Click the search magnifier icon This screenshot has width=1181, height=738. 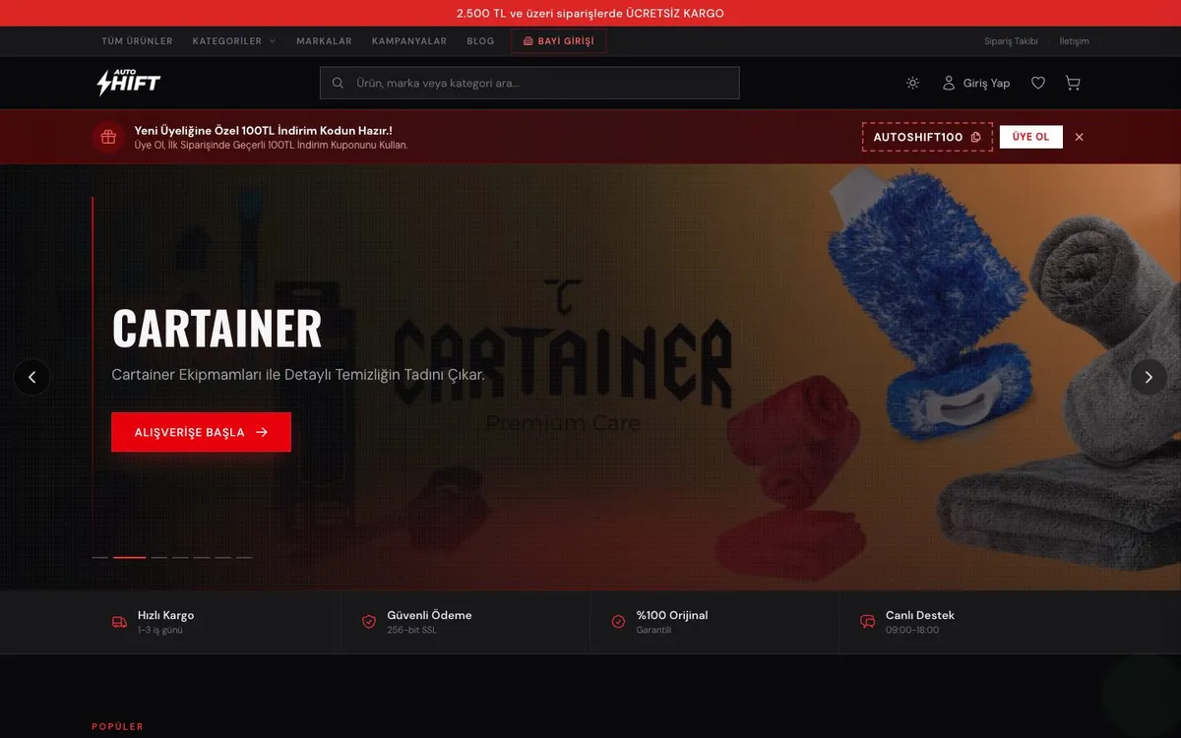click(x=339, y=84)
